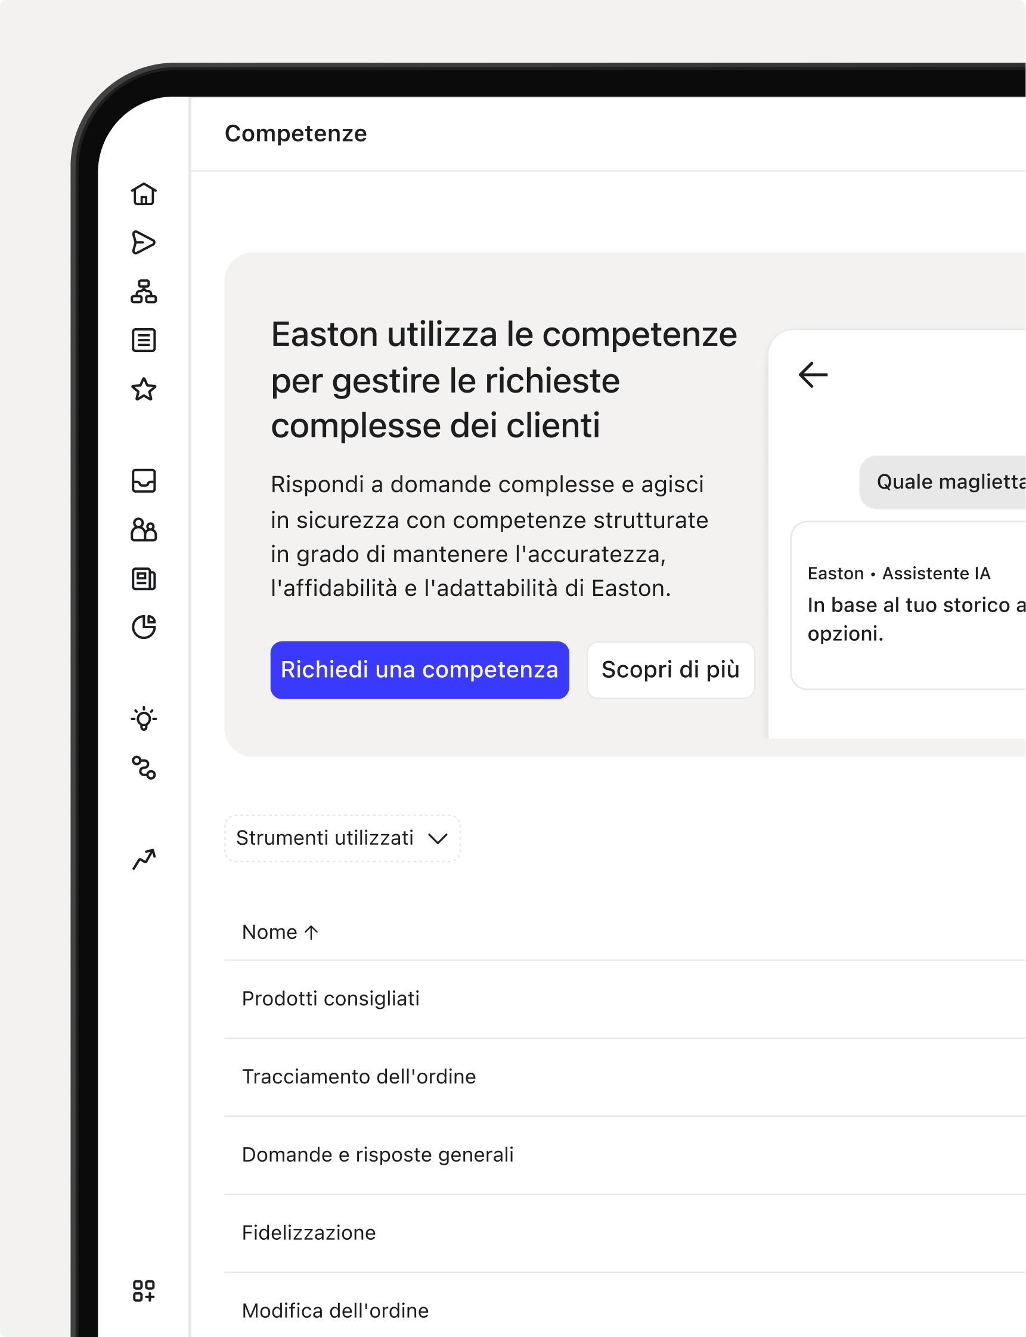Open Domande e risposte generali row
Image resolution: width=1026 pixels, height=1337 pixels.
[x=625, y=1156]
